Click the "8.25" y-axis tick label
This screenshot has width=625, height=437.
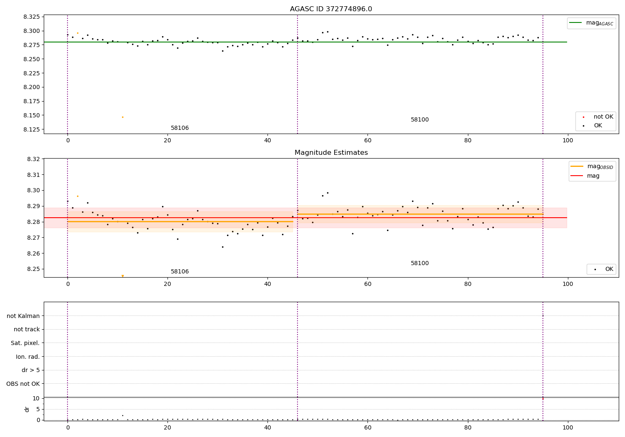click(x=33, y=269)
